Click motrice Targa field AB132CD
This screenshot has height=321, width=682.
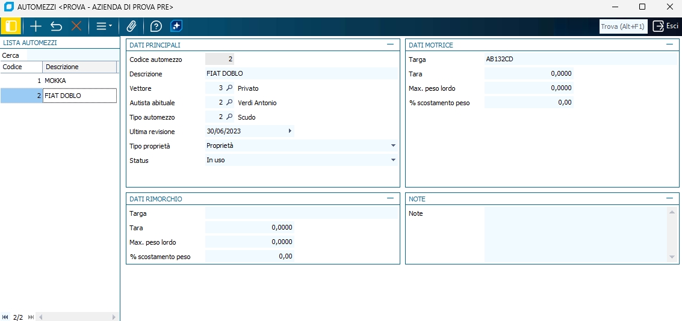coord(581,59)
